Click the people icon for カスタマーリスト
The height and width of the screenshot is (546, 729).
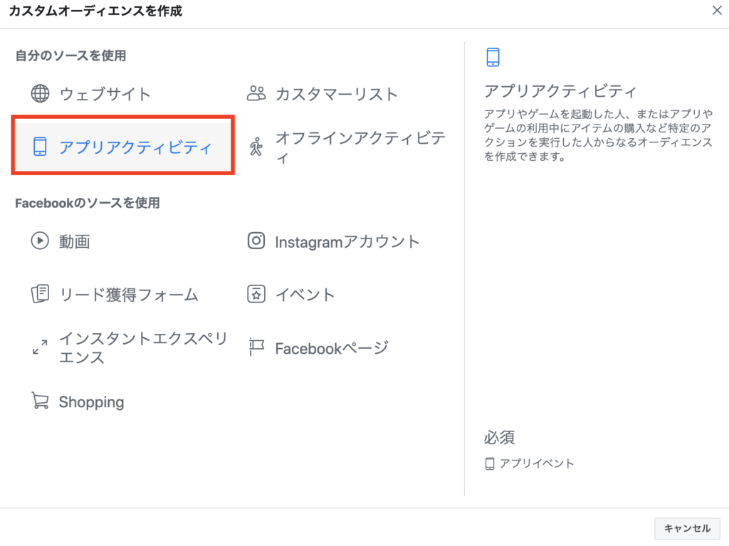pos(256,93)
